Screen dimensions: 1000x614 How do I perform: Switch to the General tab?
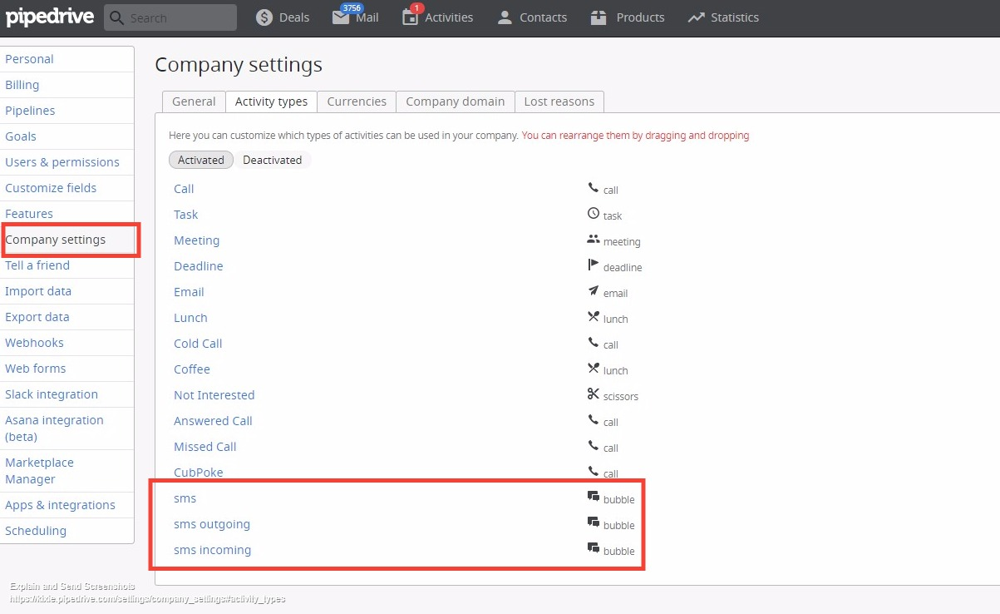click(194, 102)
